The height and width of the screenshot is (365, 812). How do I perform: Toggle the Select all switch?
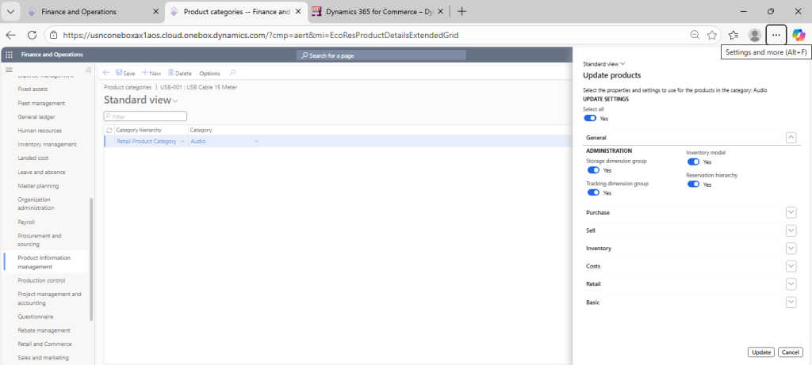590,118
